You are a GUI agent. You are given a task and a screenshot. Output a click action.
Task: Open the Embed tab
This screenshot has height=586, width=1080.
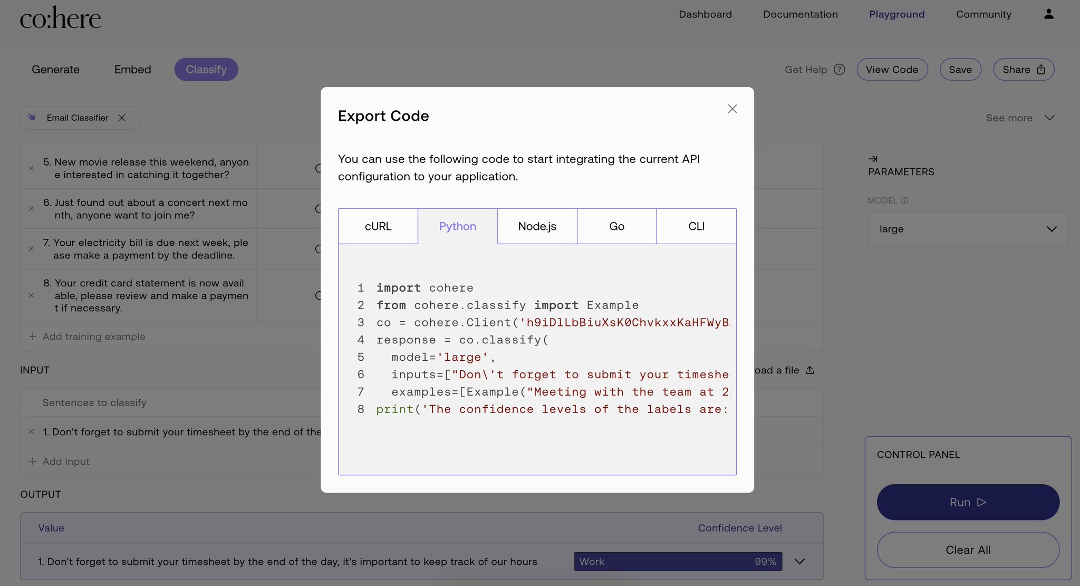point(133,70)
